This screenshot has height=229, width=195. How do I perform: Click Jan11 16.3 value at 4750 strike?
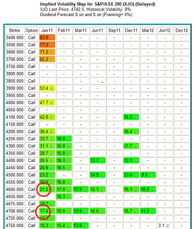(x=44, y=226)
